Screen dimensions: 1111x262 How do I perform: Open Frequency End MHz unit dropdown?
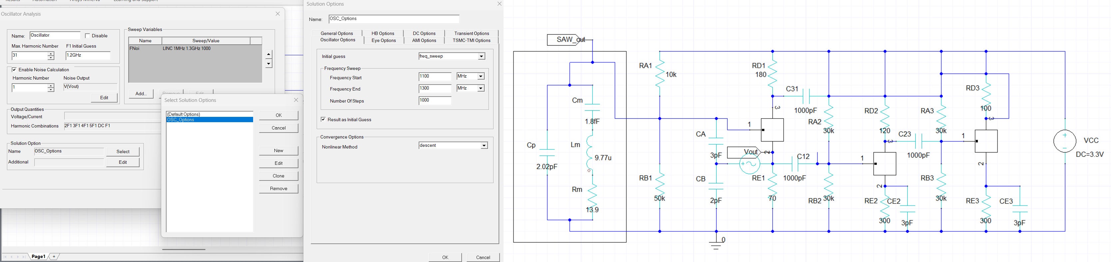(x=481, y=88)
